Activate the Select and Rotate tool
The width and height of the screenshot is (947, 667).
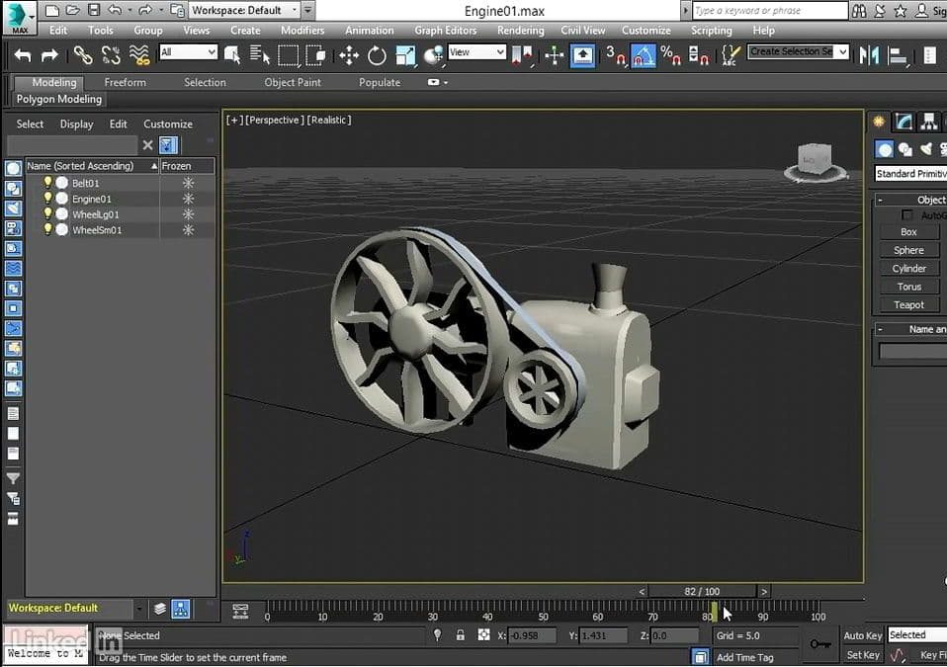(x=377, y=55)
